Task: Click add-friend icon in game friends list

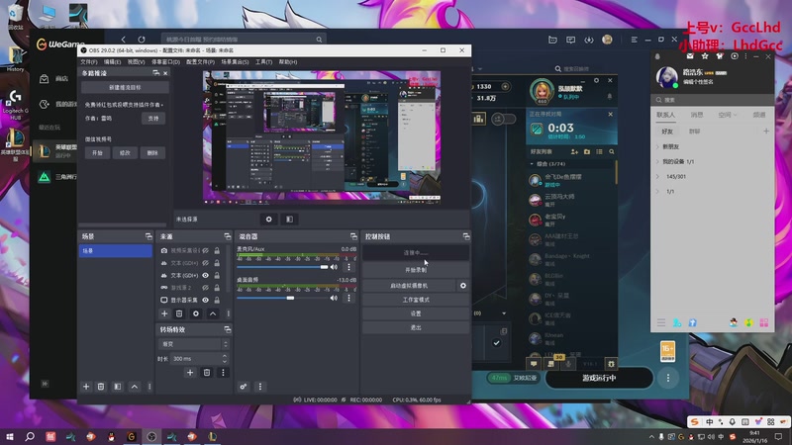Action: [x=574, y=152]
